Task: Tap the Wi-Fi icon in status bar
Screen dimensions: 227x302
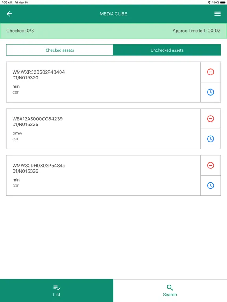Action: pyautogui.click(x=209, y=2)
